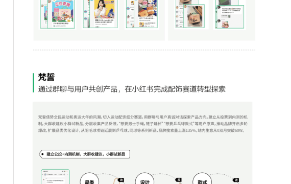Click the 改 tag next to 设计

pos(178,180)
